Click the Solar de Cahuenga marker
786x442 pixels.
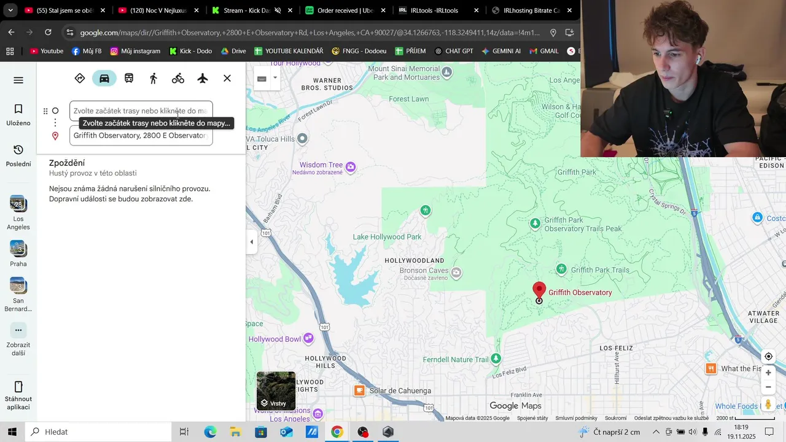(x=359, y=390)
